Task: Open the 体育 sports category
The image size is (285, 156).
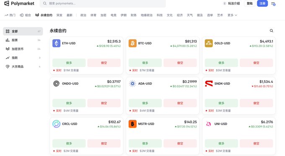Action: [93, 15]
